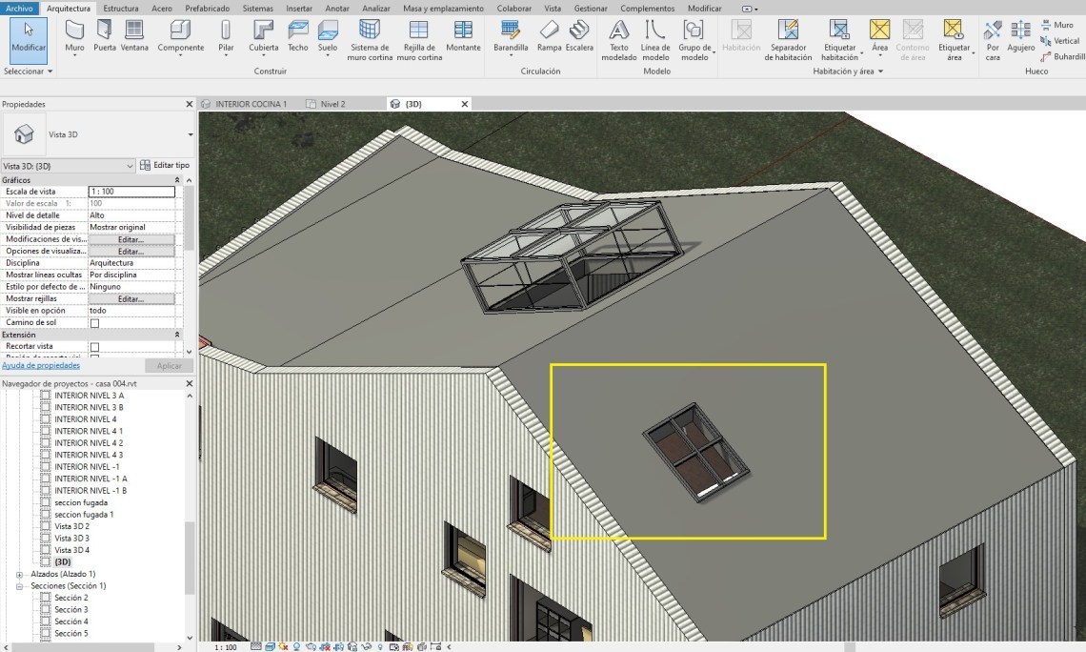Switch to the Nivel 2 view tab
The image size is (1086, 652).
tap(332, 104)
